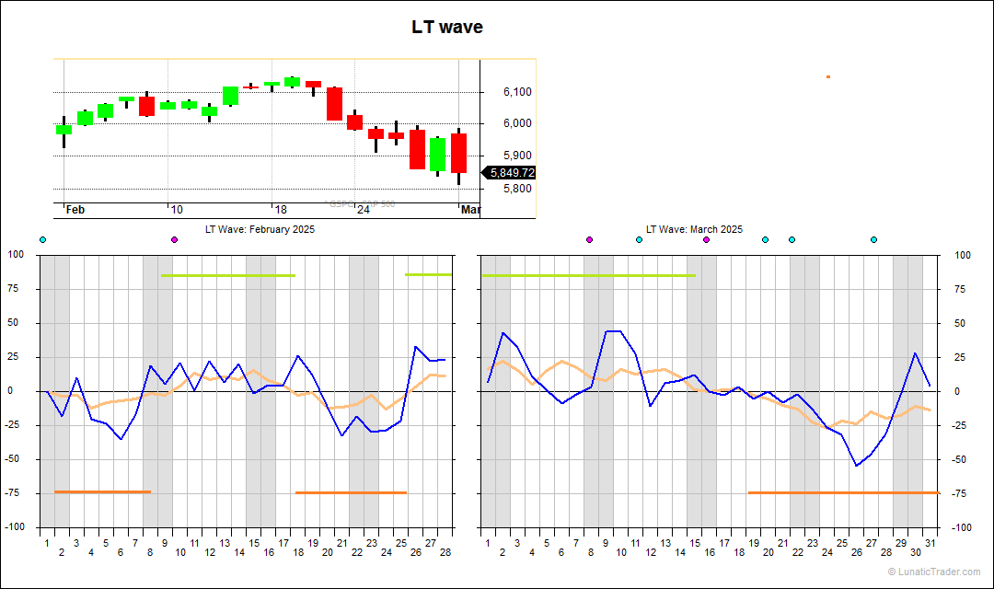Select the cyan dot above March 11

[640, 240]
